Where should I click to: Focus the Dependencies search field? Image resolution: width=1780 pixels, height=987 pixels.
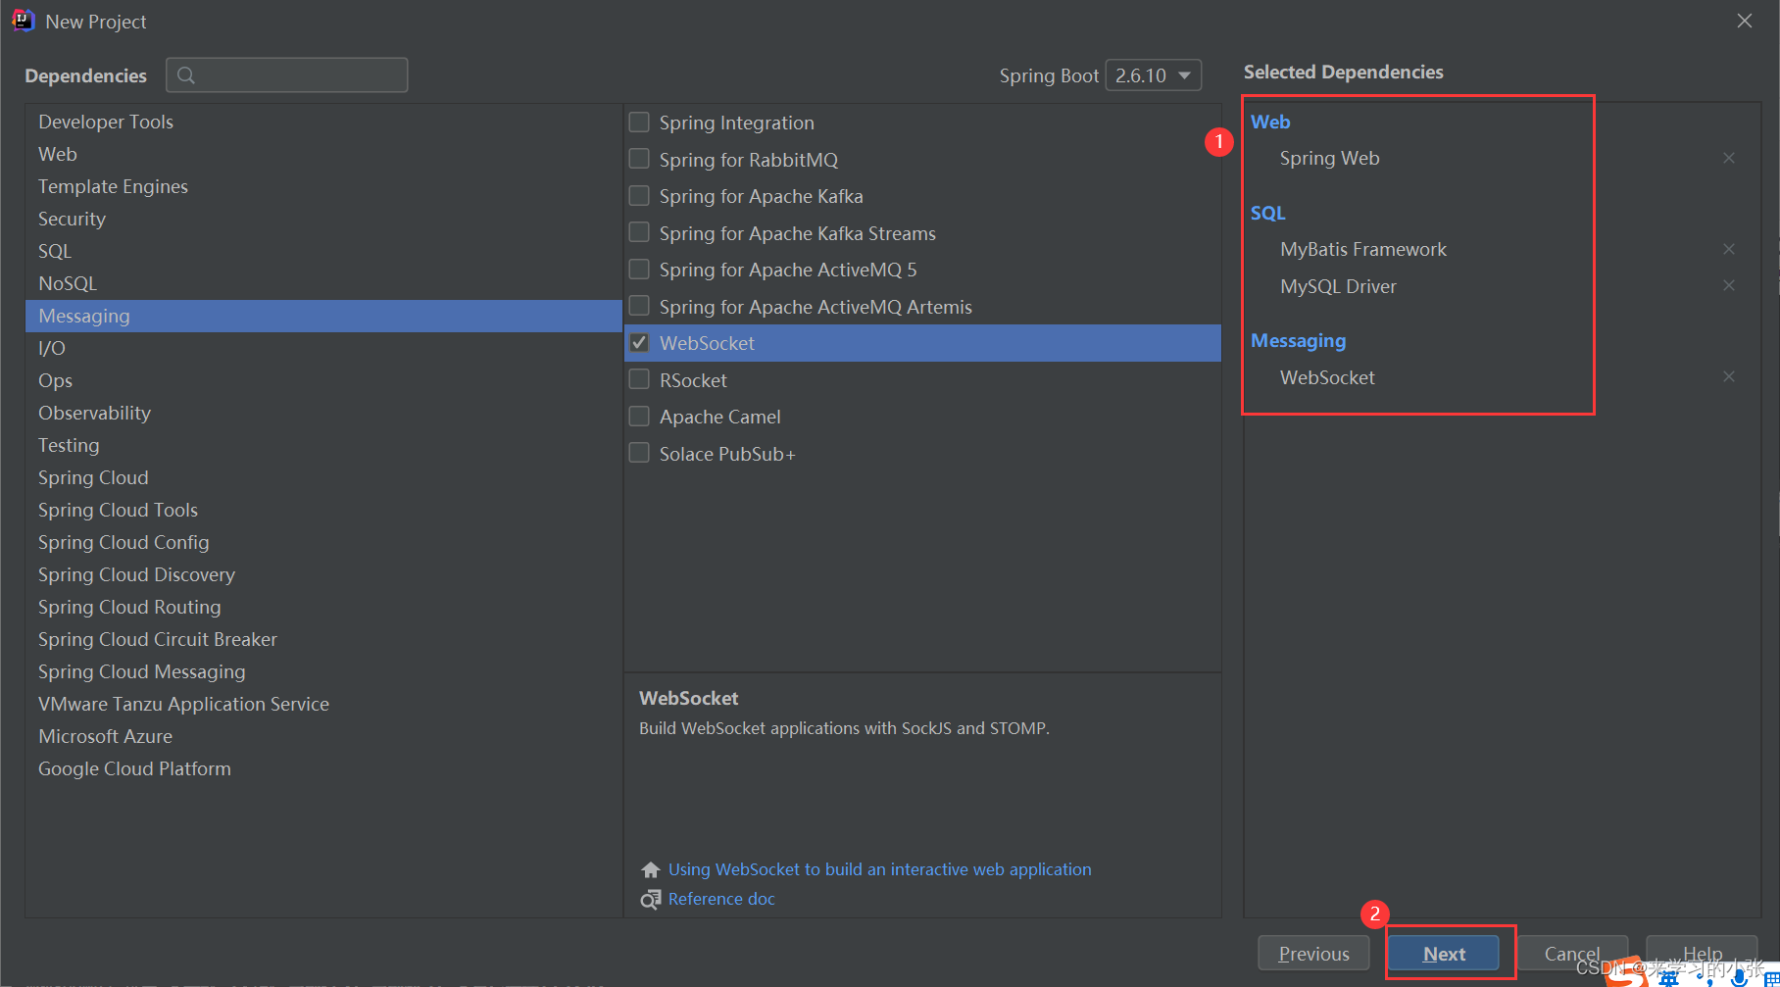287,75
